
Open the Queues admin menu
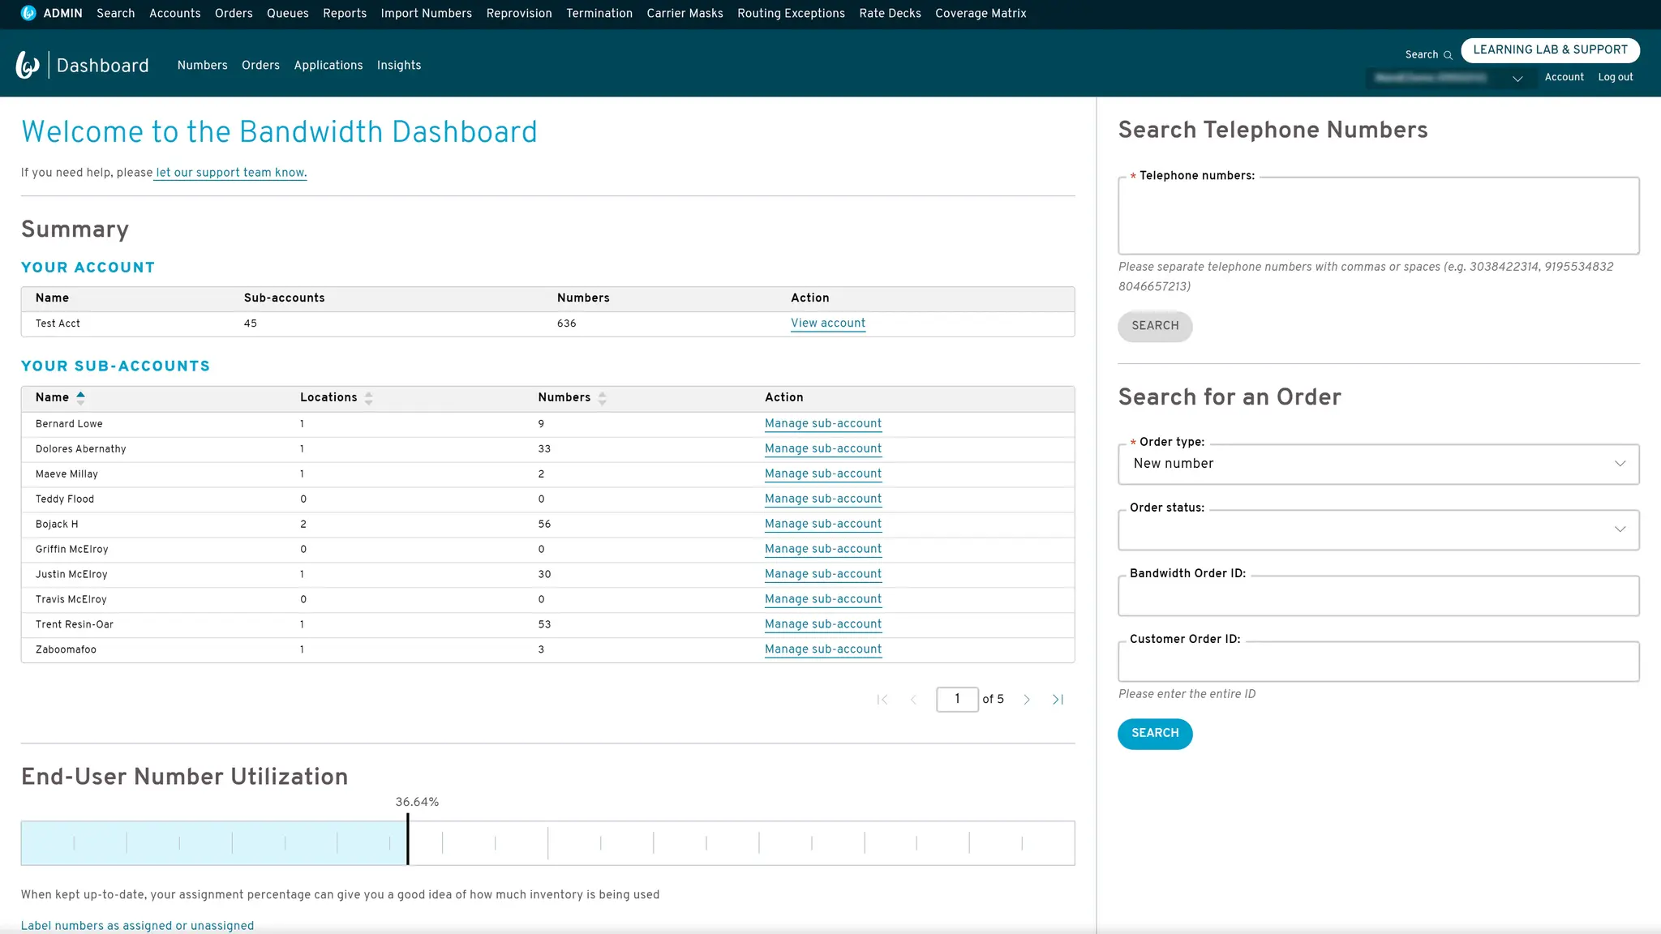pos(288,13)
